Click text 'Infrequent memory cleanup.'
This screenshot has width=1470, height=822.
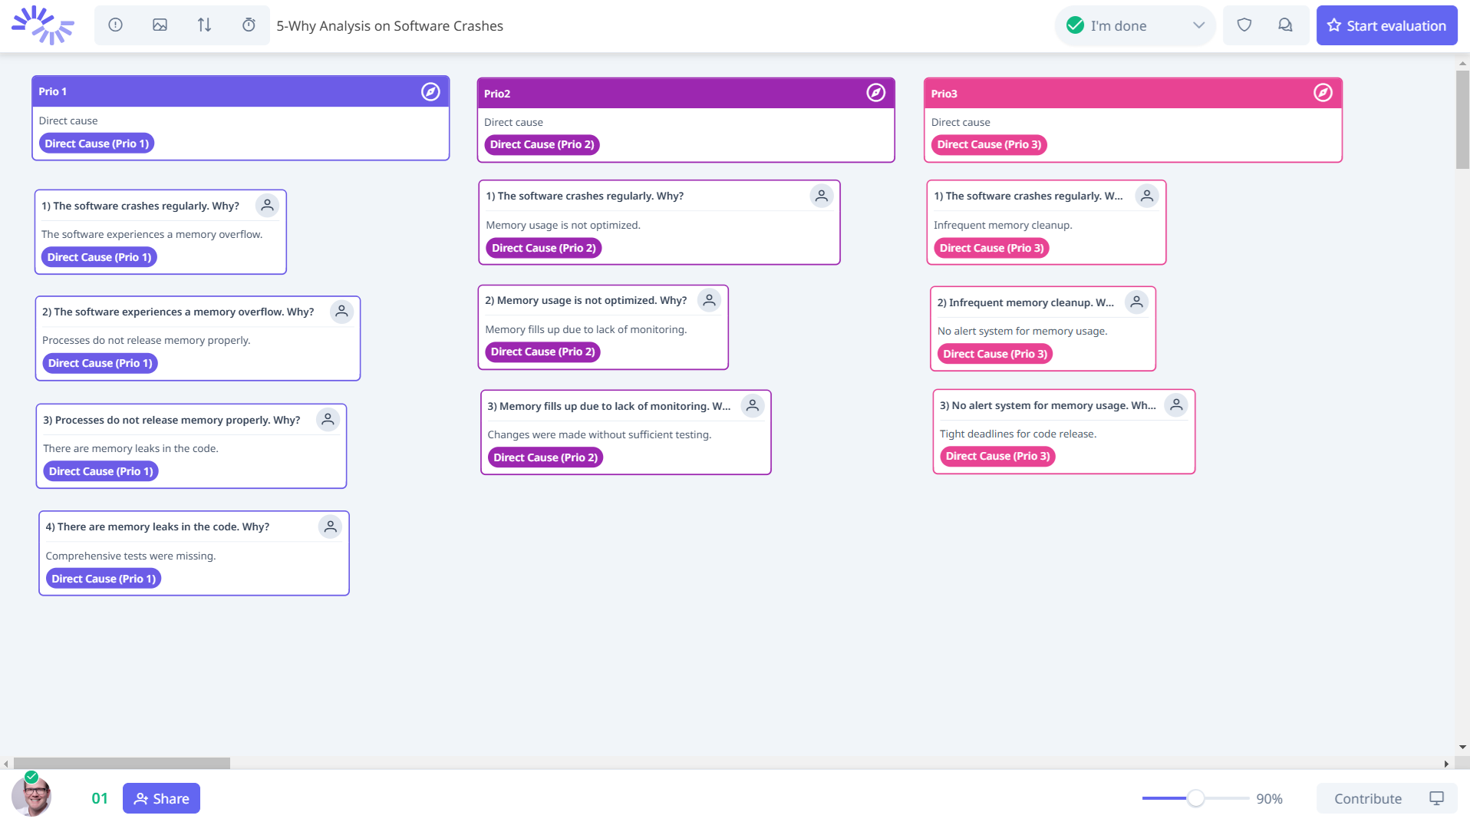tap(1003, 225)
